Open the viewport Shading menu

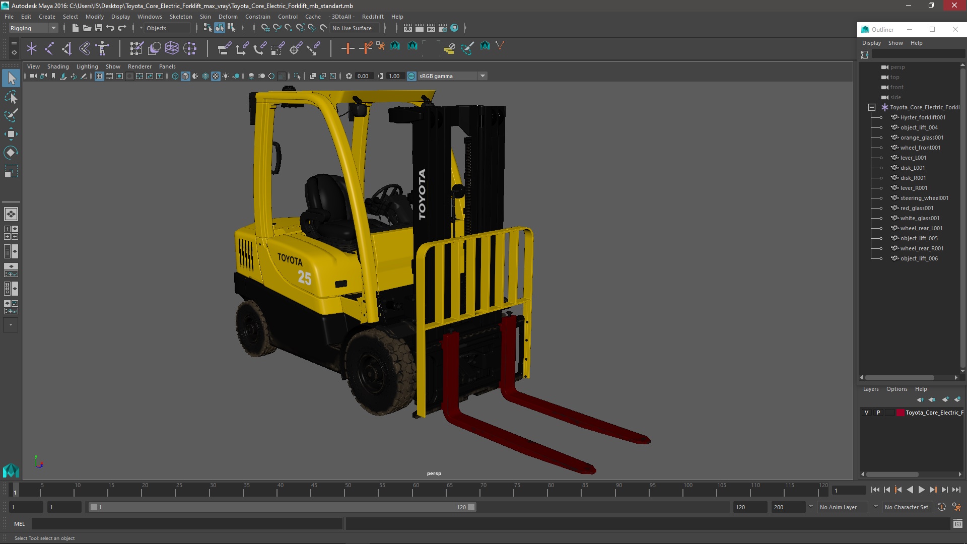[x=58, y=66]
